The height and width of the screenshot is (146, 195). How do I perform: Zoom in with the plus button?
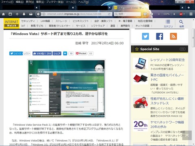tap(174, 14)
